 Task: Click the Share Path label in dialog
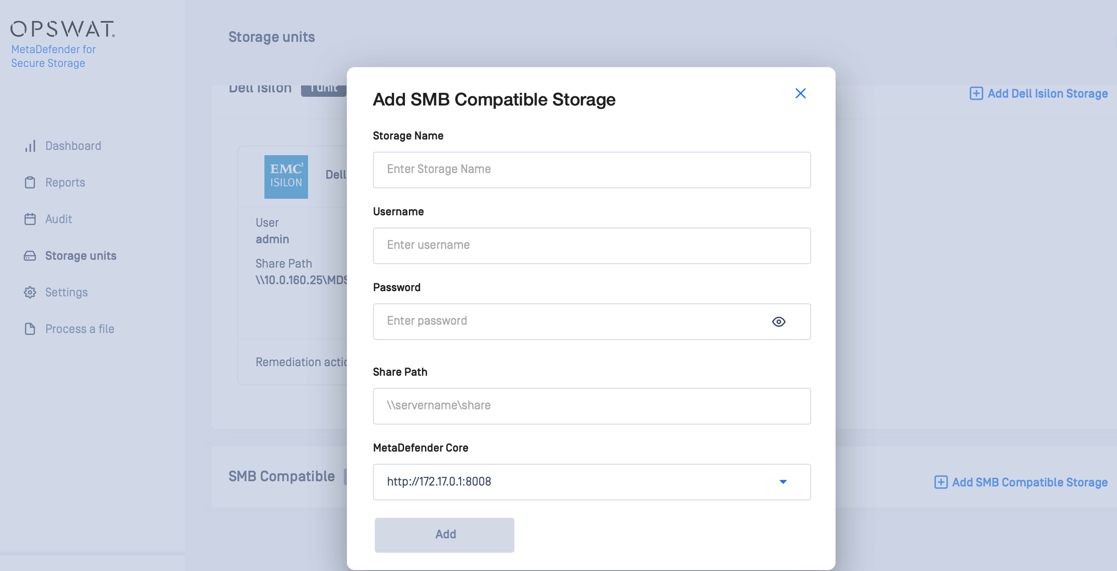click(400, 372)
